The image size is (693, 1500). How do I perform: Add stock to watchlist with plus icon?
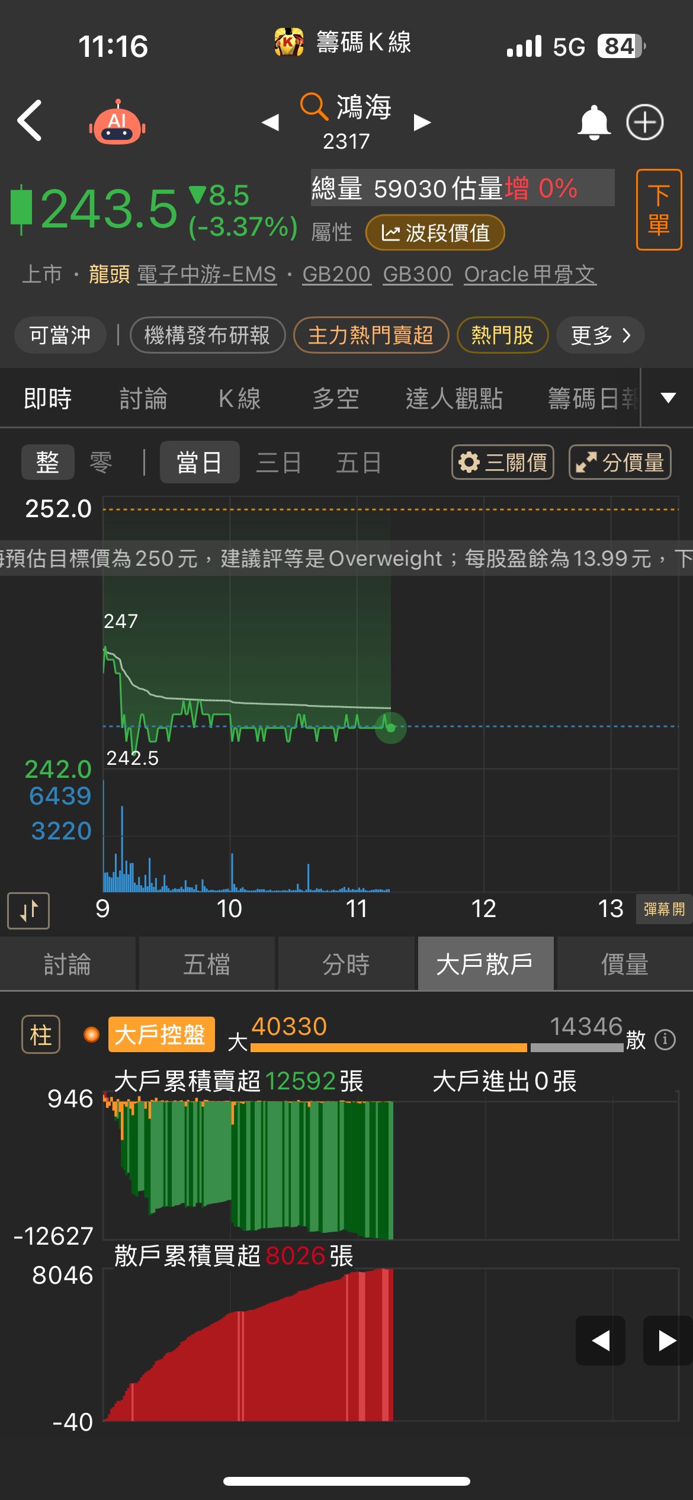(645, 123)
